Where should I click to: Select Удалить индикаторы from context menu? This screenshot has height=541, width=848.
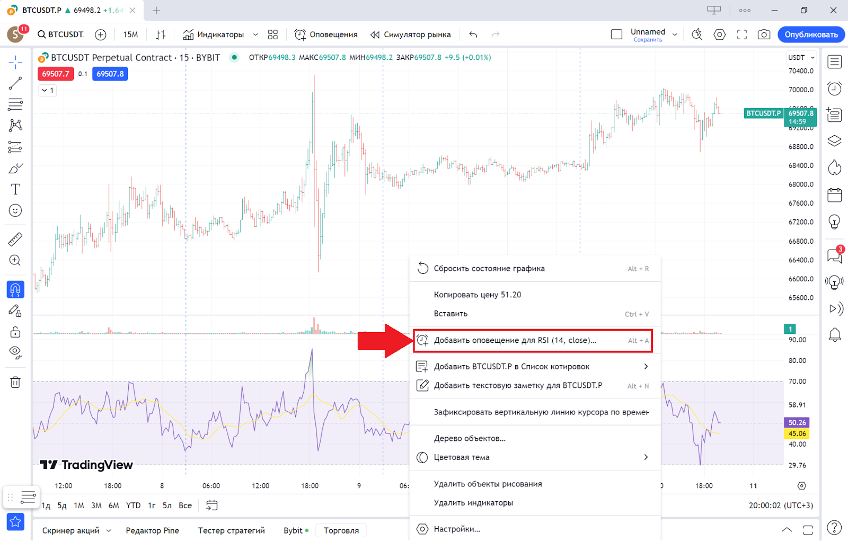(535, 503)
